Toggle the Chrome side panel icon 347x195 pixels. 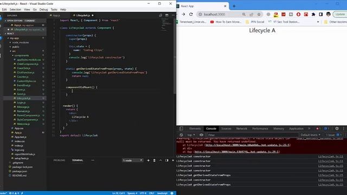point(320,15)
